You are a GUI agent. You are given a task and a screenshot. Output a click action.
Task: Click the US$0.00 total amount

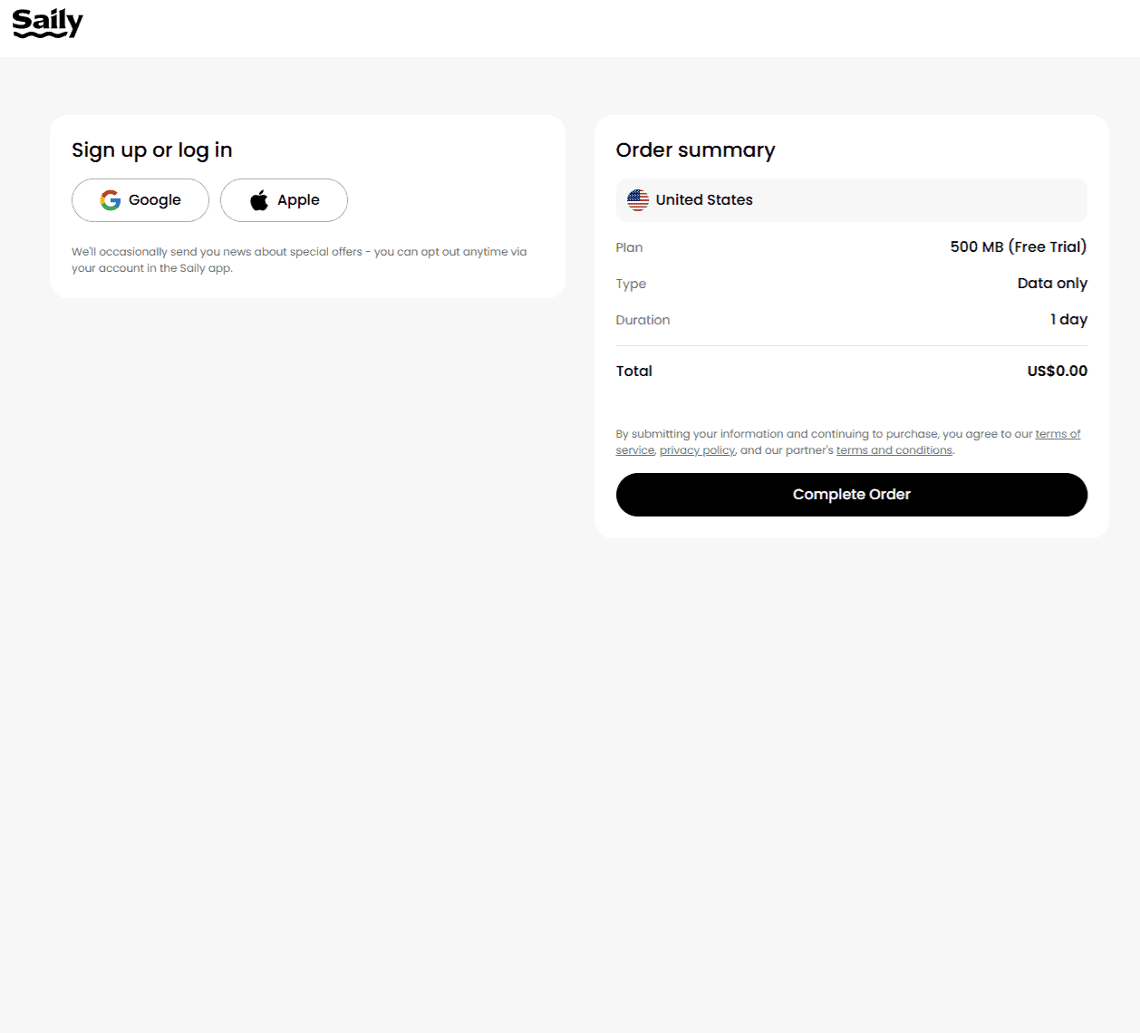tap(1057, 371)
